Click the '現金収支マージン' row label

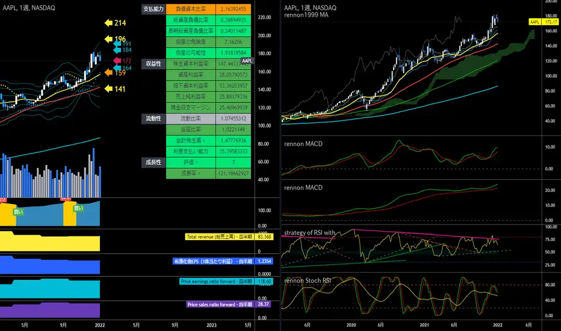pos(191,107)
